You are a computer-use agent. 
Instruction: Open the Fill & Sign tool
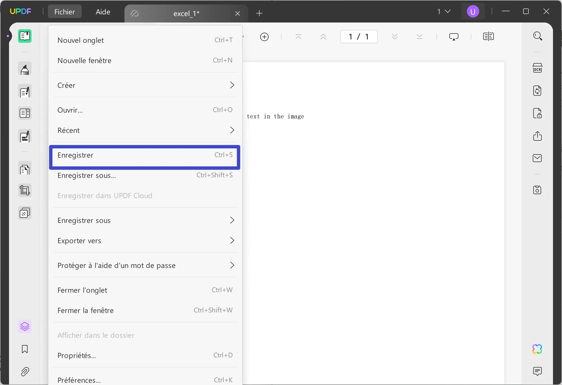(25, 136)
